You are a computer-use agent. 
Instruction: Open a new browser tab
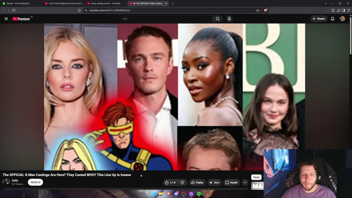click(x=172, y=3)
